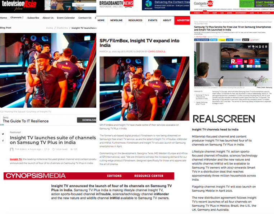Open Event Calendar menu item
Image resolution: width=274 pixels, height=214 pixels.
click(66, 18)
